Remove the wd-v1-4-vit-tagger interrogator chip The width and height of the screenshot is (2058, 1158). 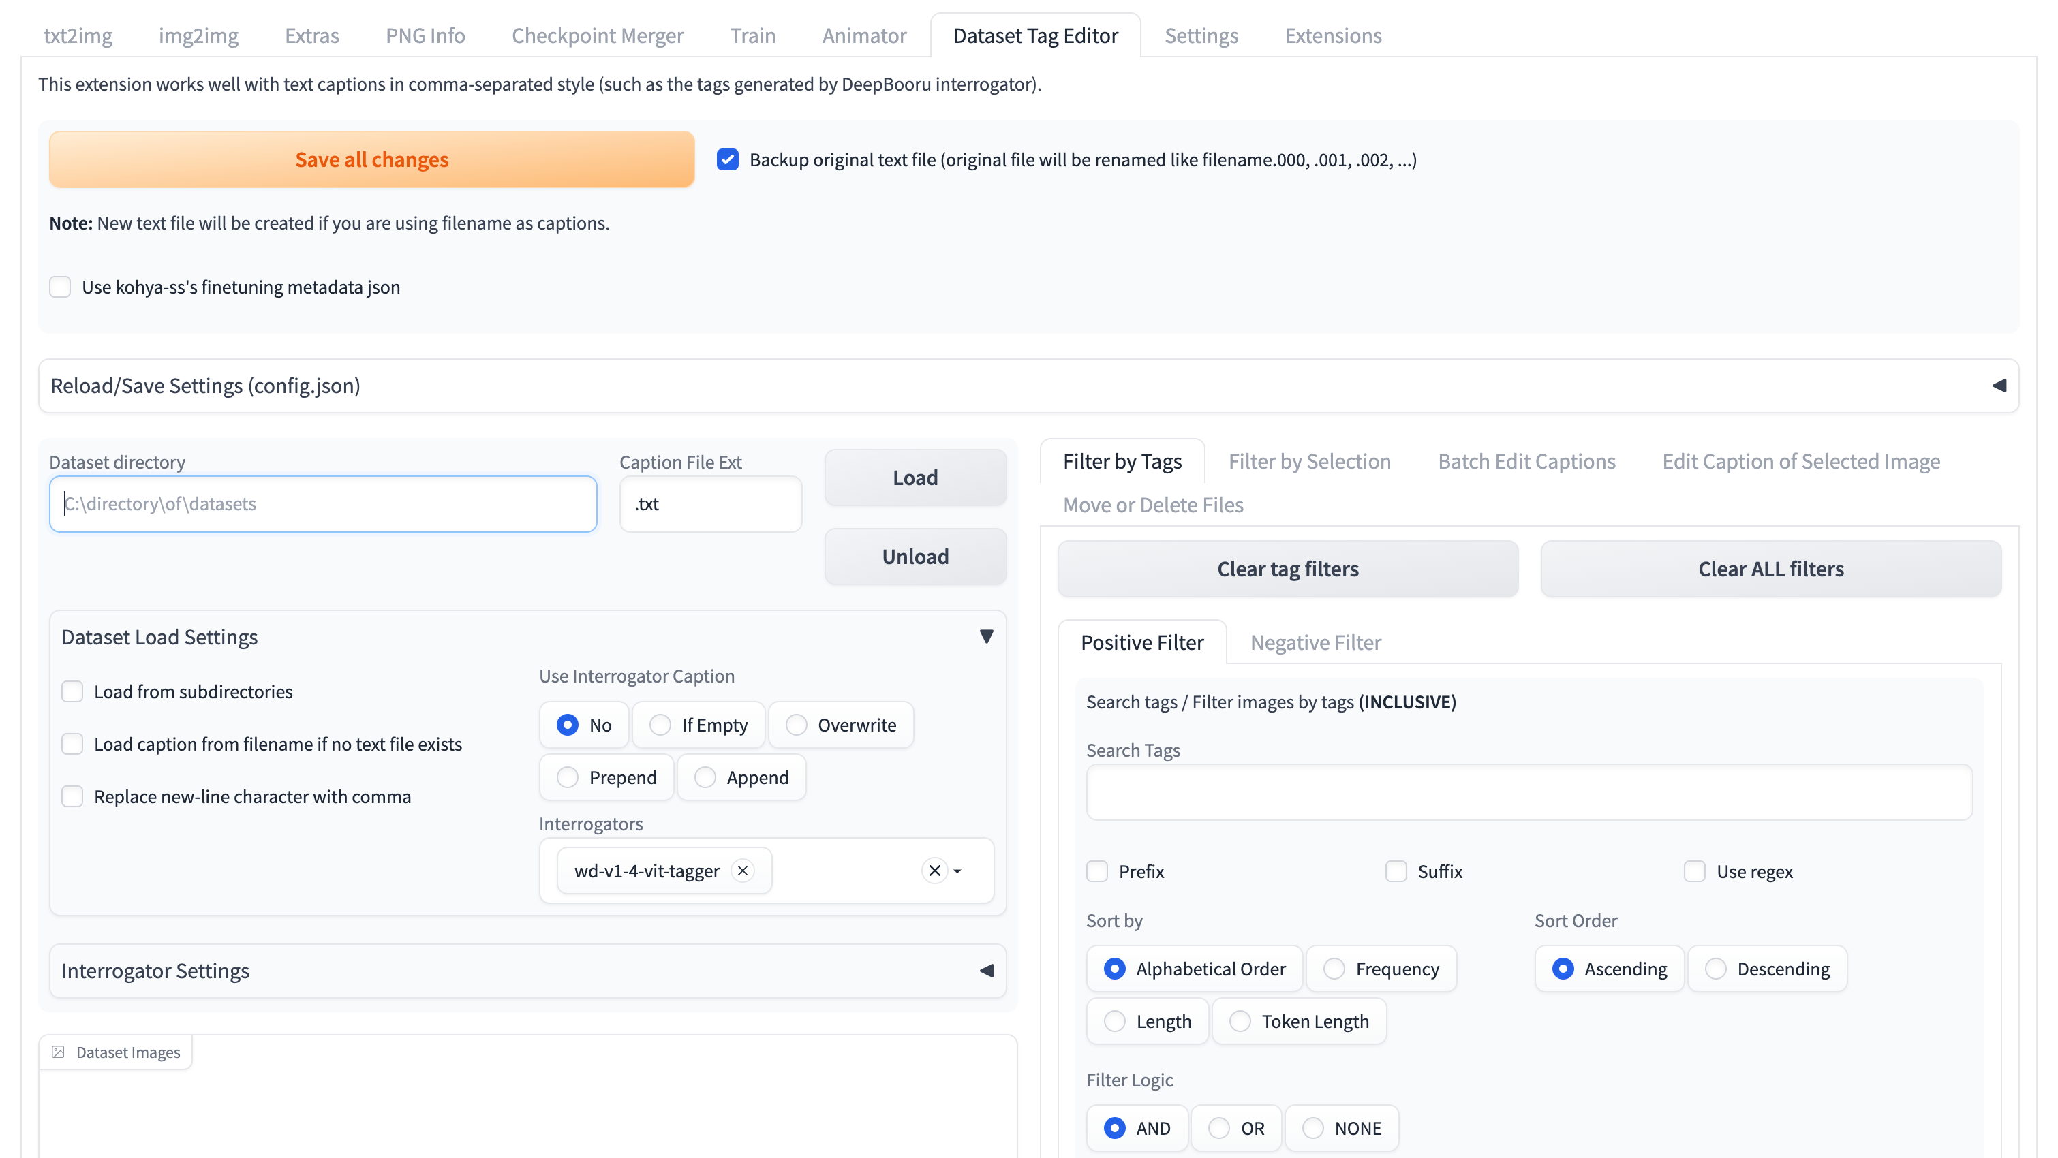tap(742, 871)
